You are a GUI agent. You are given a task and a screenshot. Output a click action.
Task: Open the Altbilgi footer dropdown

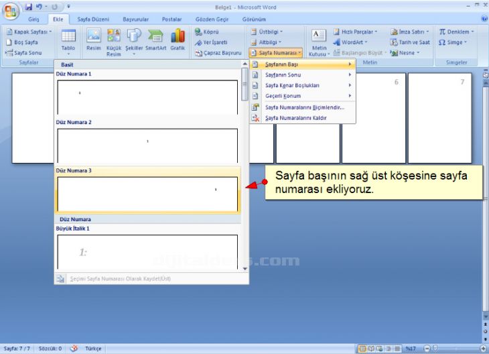coord(266,42)
